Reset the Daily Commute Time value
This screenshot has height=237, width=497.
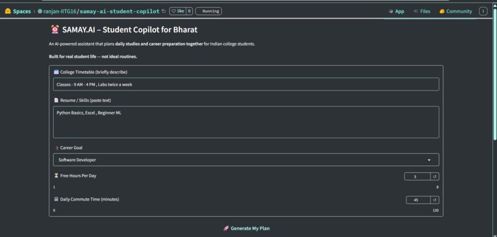click(435, 200)
